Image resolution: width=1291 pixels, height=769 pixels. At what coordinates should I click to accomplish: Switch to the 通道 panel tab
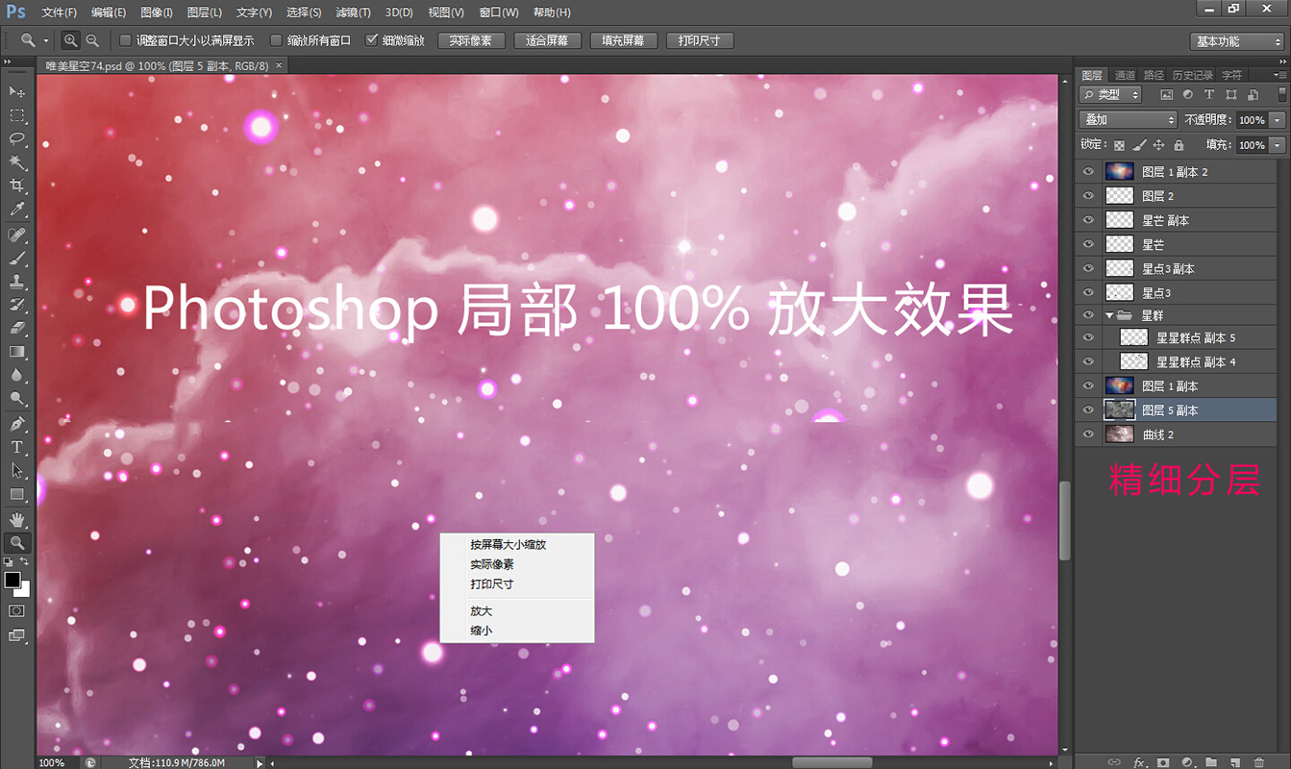click(1125, 75)
